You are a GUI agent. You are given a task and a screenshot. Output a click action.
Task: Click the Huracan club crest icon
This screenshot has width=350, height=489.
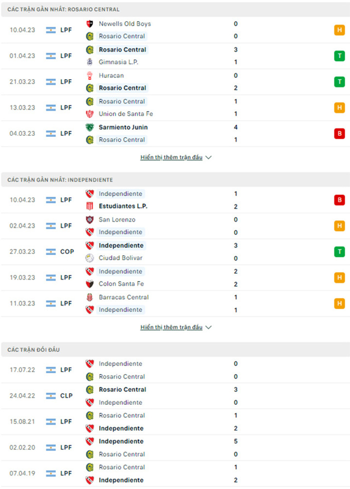point(90,75)
